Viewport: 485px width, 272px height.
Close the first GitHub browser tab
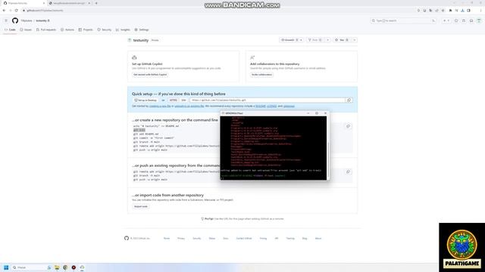44,3
